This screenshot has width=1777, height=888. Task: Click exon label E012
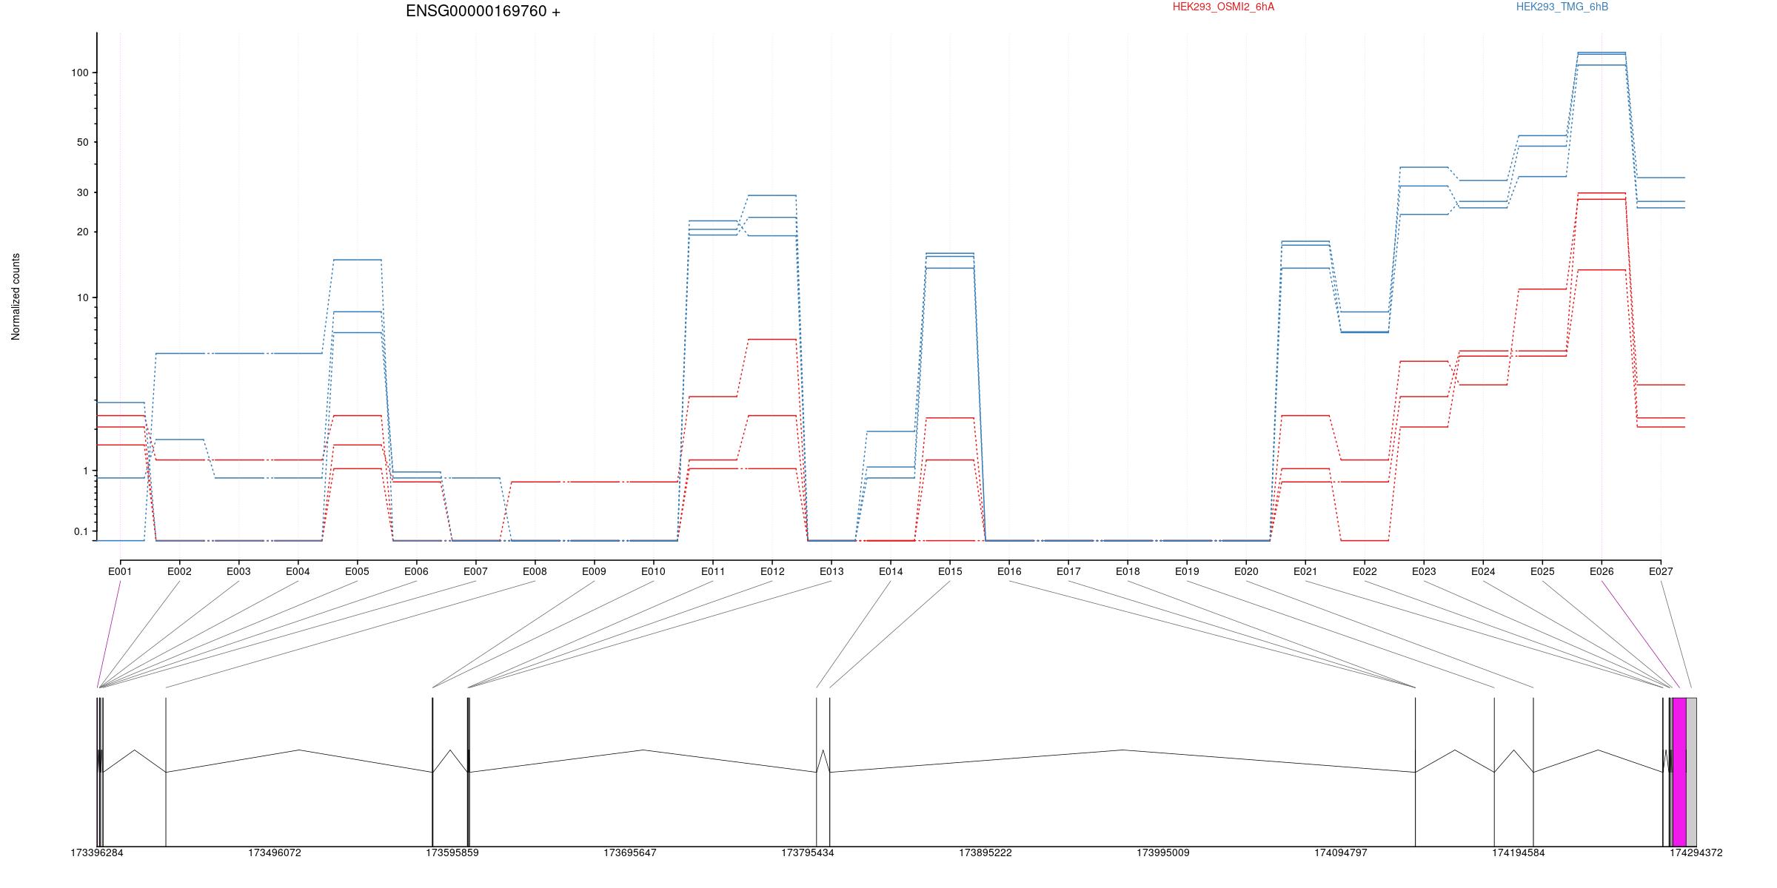coord(772,571)
